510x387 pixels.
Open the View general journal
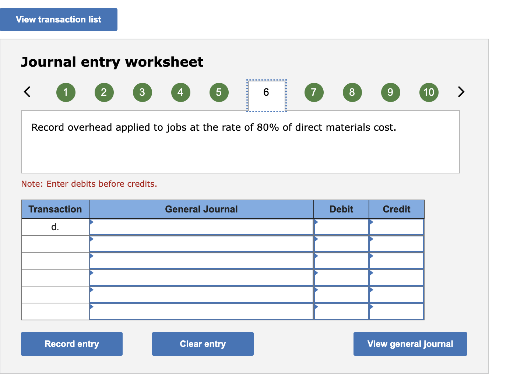(x=410, y=344)
